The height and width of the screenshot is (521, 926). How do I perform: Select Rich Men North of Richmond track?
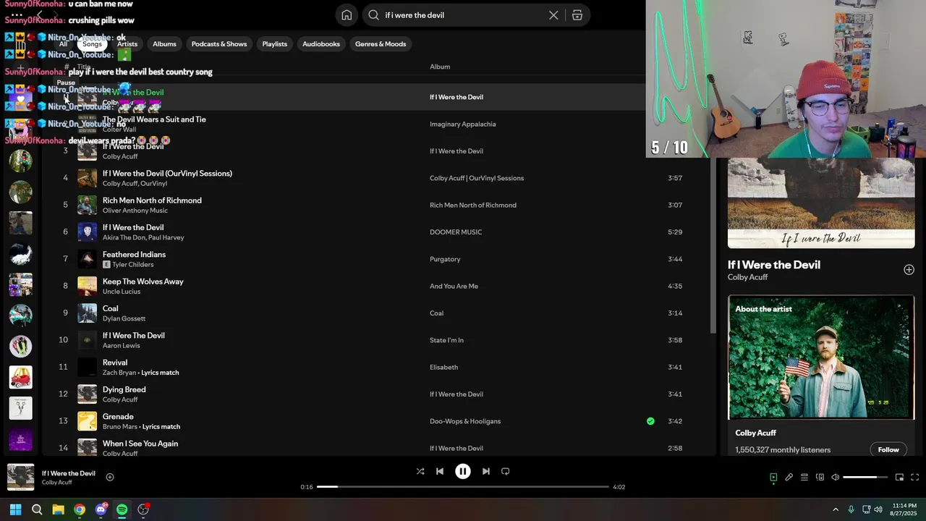tap(152, 200)
